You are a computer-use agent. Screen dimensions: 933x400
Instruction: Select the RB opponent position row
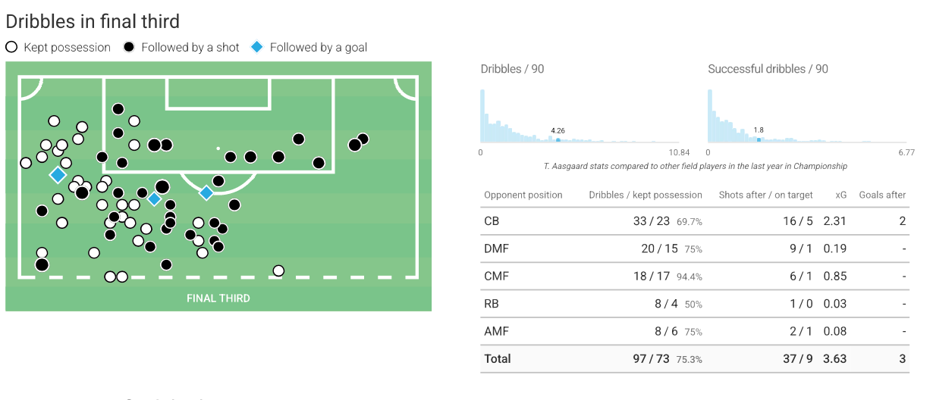pos(695,304)
